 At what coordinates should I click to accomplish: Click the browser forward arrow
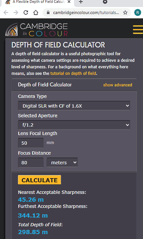tap(16, 12)
